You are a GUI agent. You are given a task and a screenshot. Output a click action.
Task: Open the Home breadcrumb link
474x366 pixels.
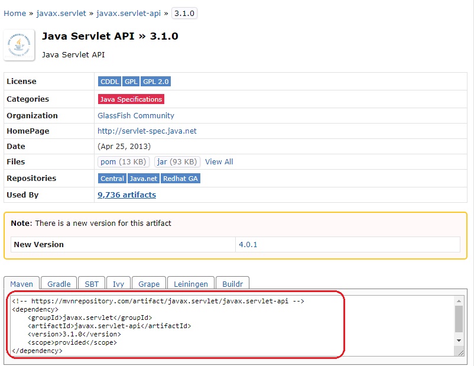[x=15, y=14]
